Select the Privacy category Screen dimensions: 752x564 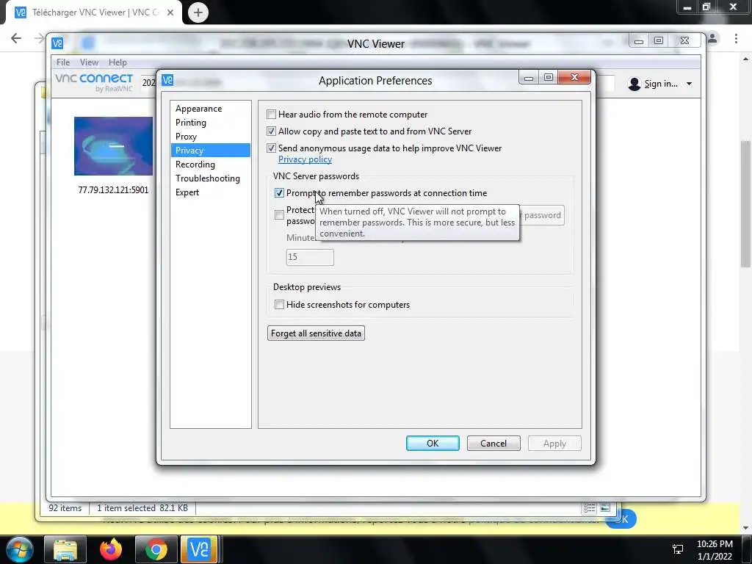(x=210, y=150)
